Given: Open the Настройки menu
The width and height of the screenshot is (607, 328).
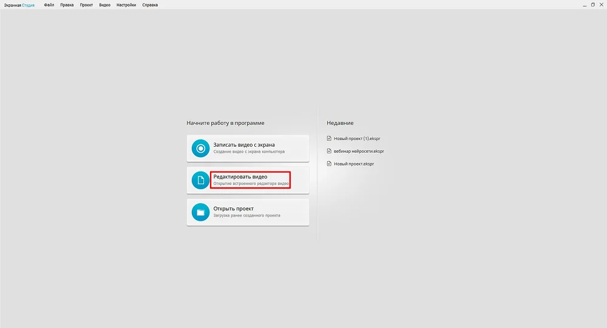Looking at the screenshot, I should pyautogui.click(x=126, y=5).
